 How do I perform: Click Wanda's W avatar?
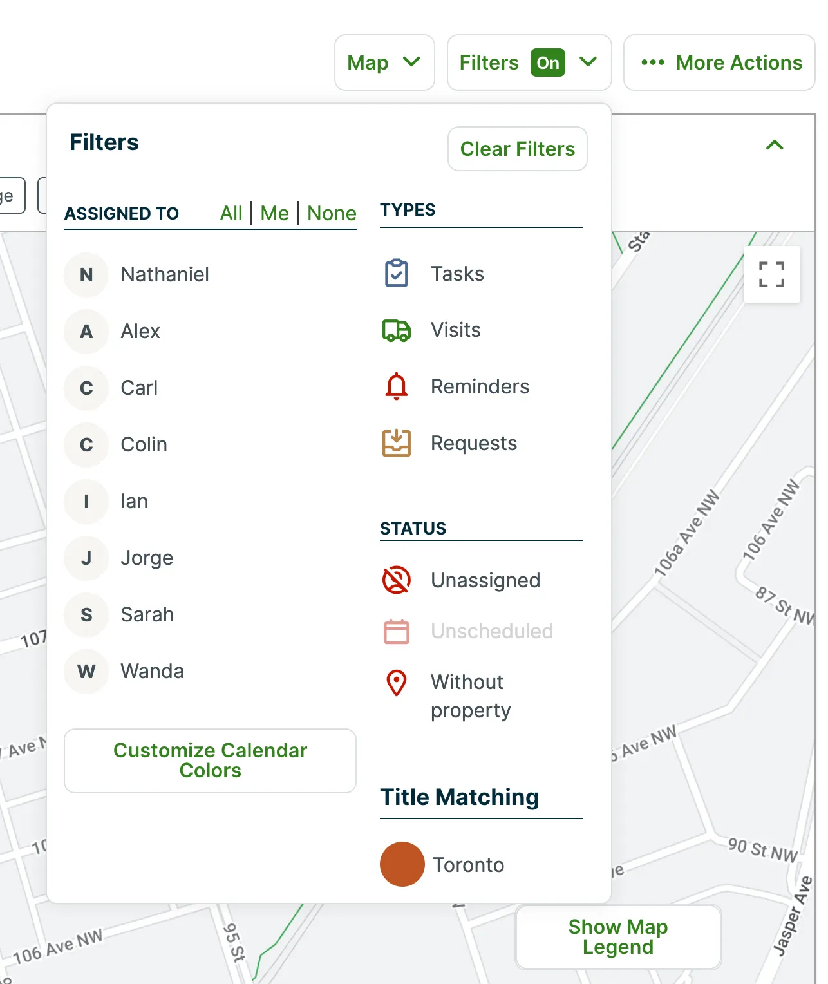86,672
